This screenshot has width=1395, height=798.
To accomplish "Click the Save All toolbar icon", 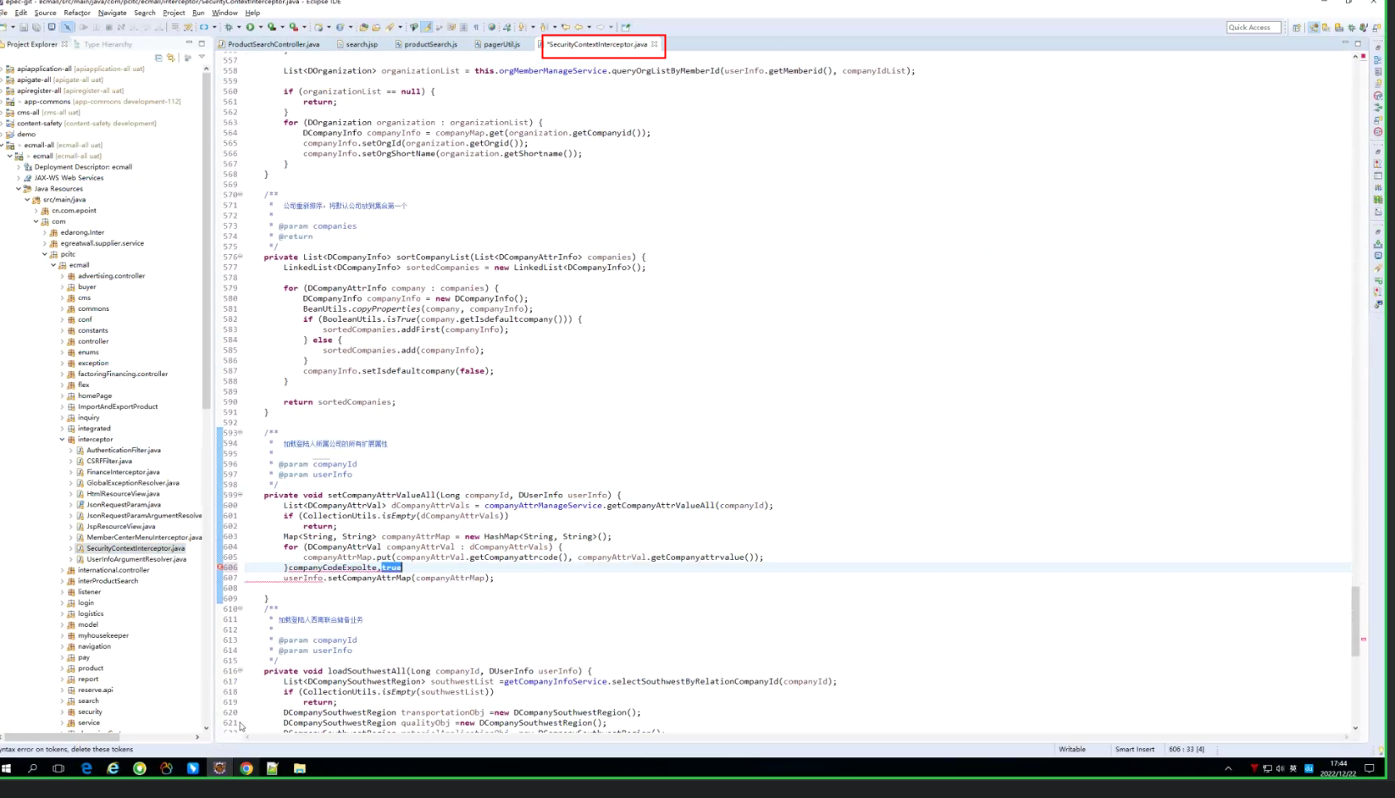I will pyautogui.click(x=36, y=27).
